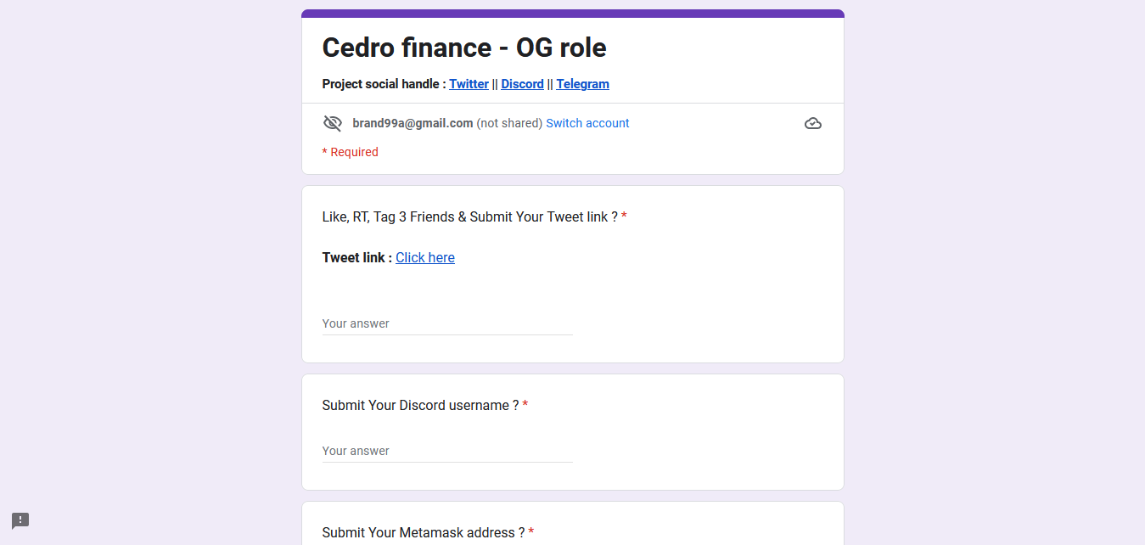
Task: Click the brand99a@gmail.com email address
Action: click(x=413, y=123)
